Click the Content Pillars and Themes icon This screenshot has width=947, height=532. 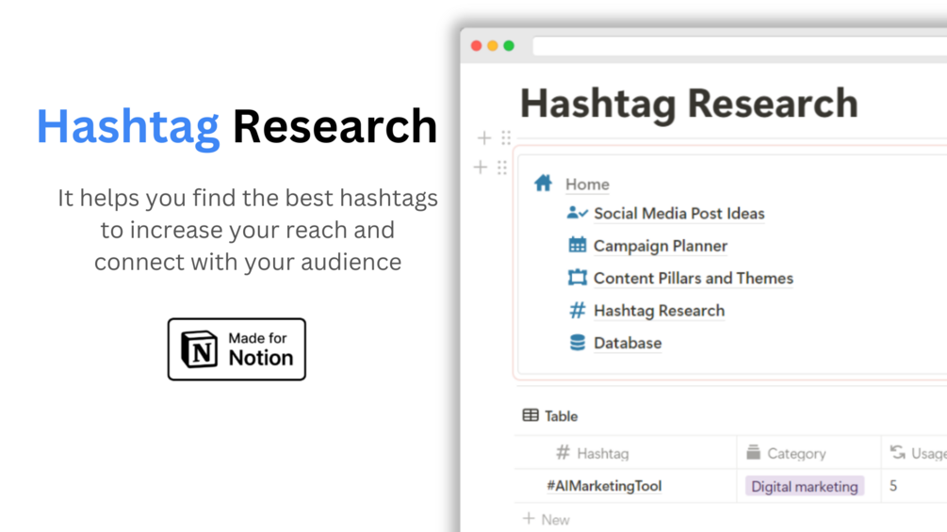click(577, 277)
